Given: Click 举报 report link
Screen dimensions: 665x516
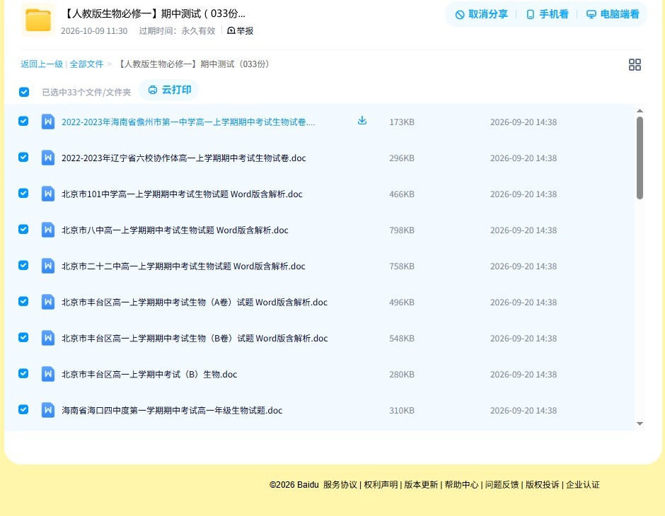Looking at the screenshot, I should pyautogui.click(x=241, y=30).
